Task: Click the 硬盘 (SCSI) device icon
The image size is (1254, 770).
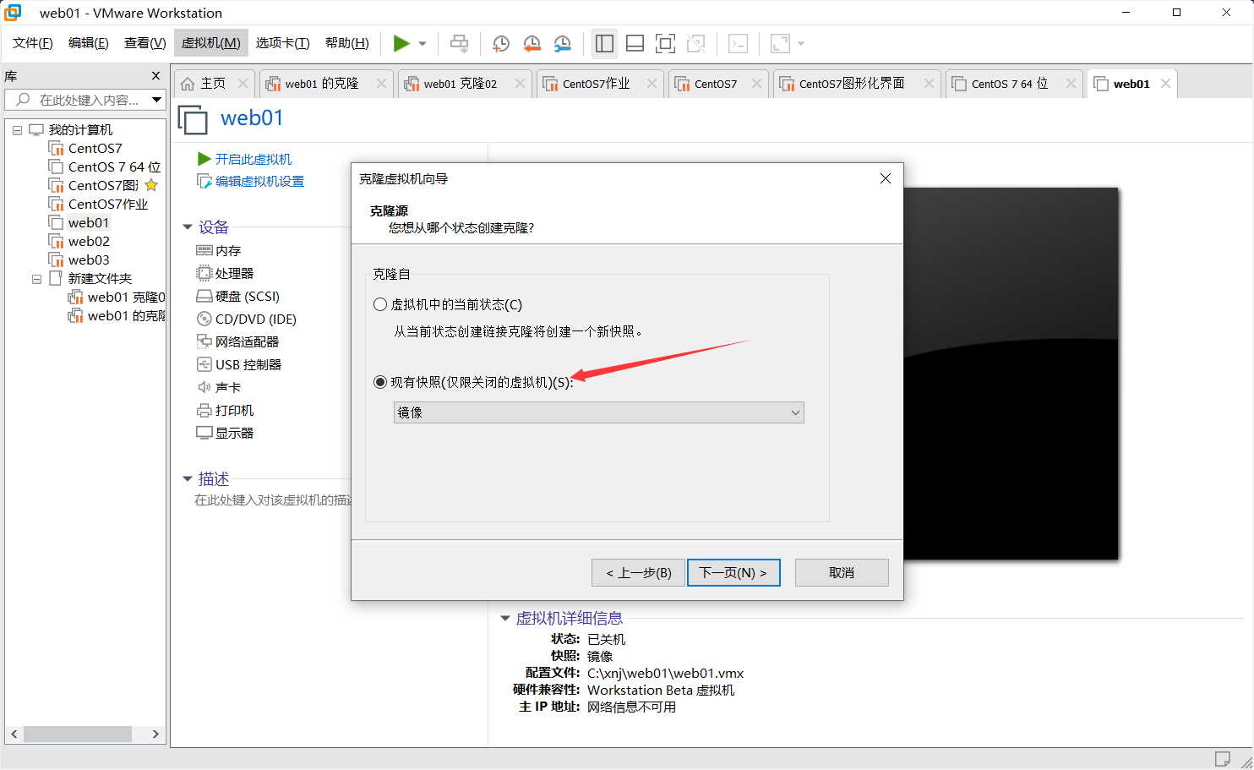Action: pos(204,296)
